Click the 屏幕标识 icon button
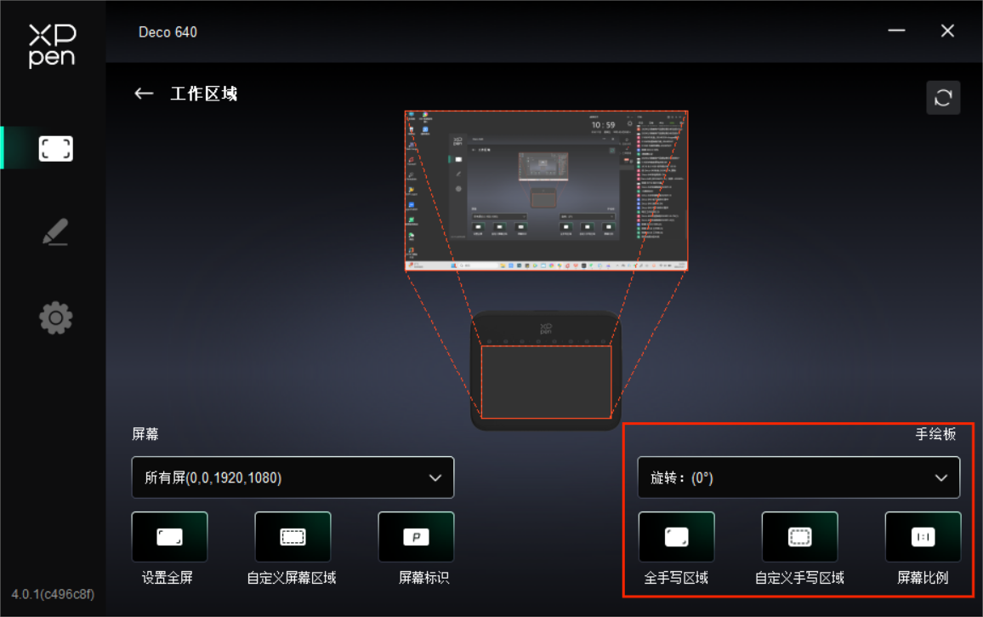The image size is (983, 617). click(416, 537)
